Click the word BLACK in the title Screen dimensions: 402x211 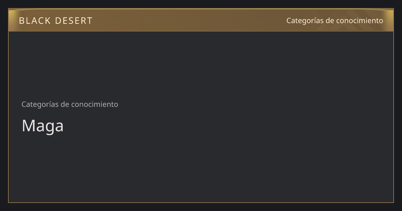tap(35, 21)
